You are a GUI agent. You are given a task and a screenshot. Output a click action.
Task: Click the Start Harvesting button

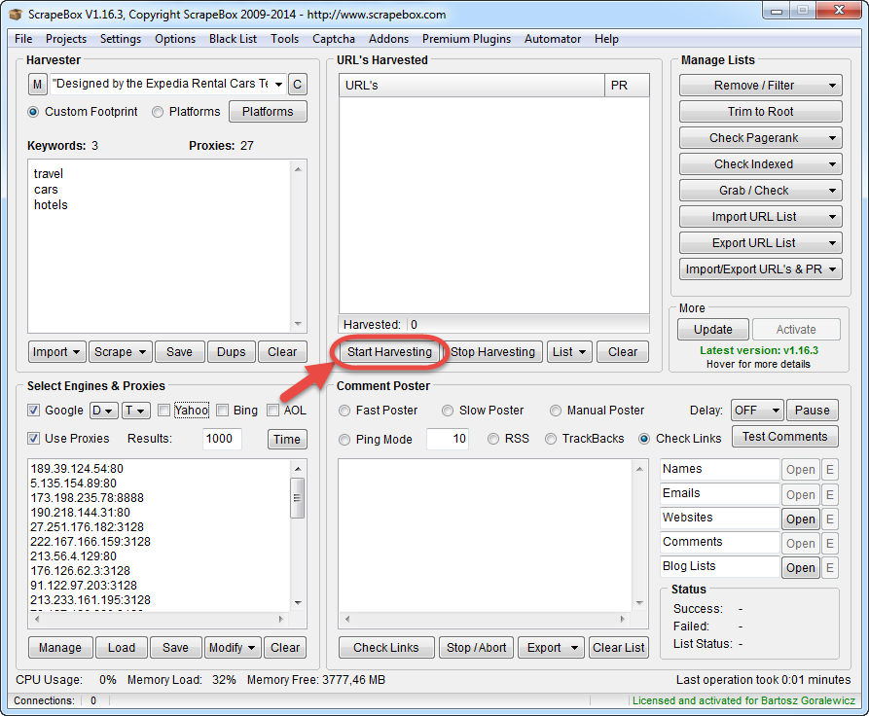coord(389,352)
